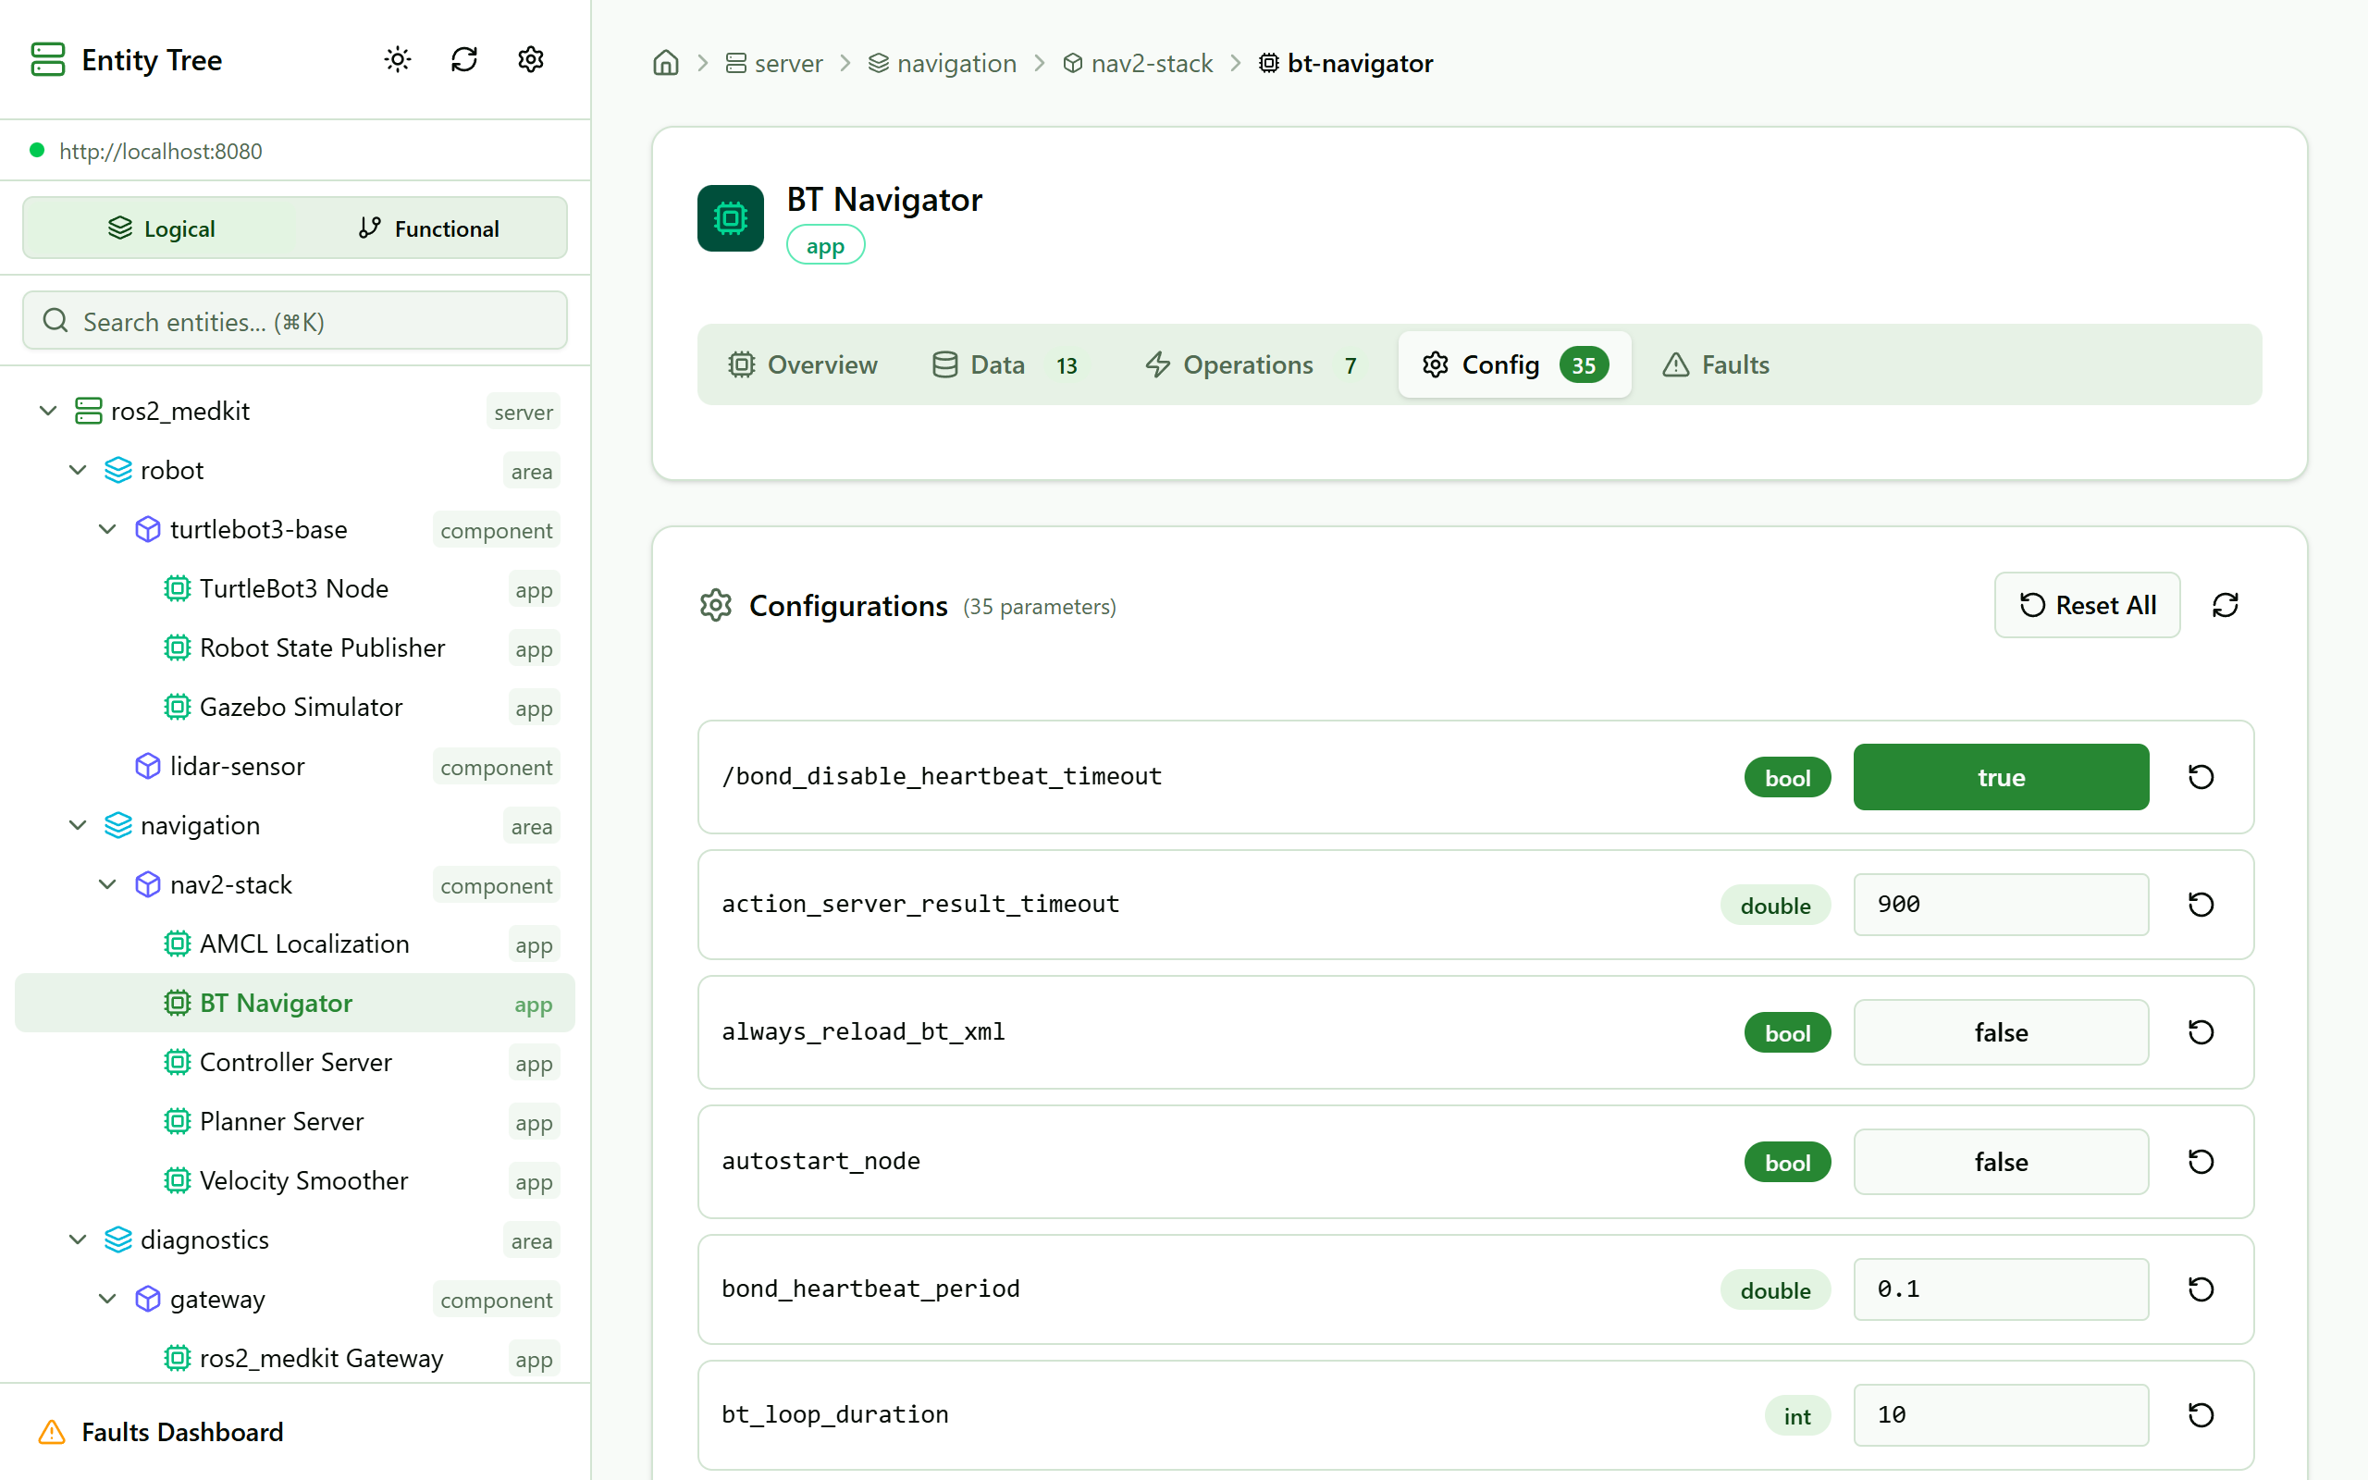The image size is (2368, 1480).
Task: Click the home icon in breadcrumb
Action: pyautogui.click(x=665, y=64)
